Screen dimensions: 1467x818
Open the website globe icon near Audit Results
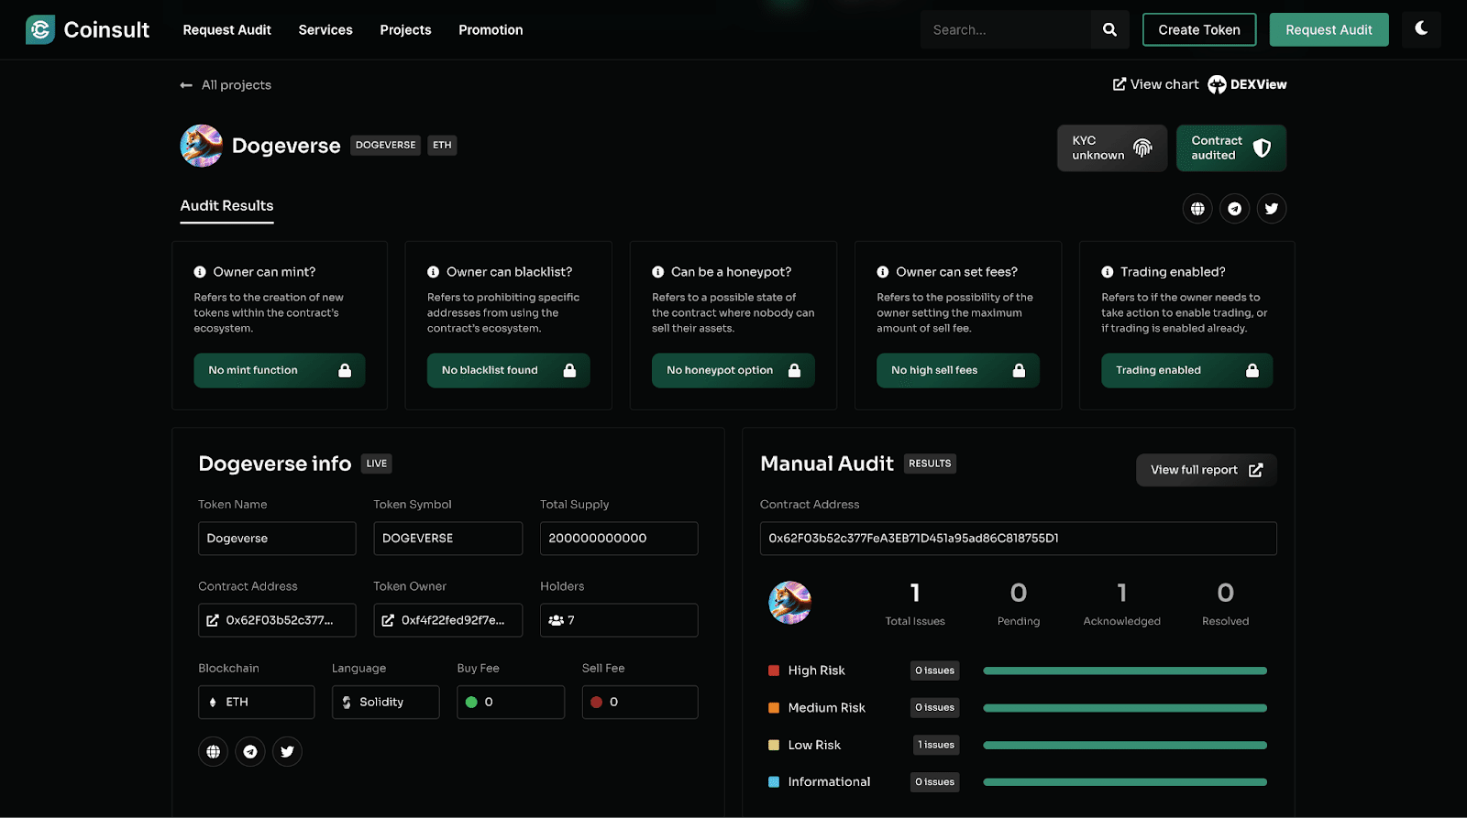[x=1197, y=209]
